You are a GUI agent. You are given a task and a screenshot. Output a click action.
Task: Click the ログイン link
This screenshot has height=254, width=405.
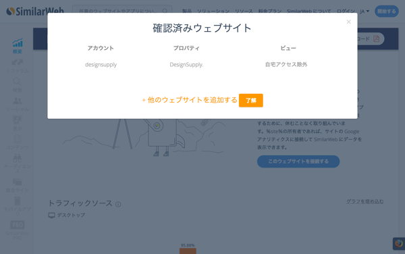coord(346,11)
